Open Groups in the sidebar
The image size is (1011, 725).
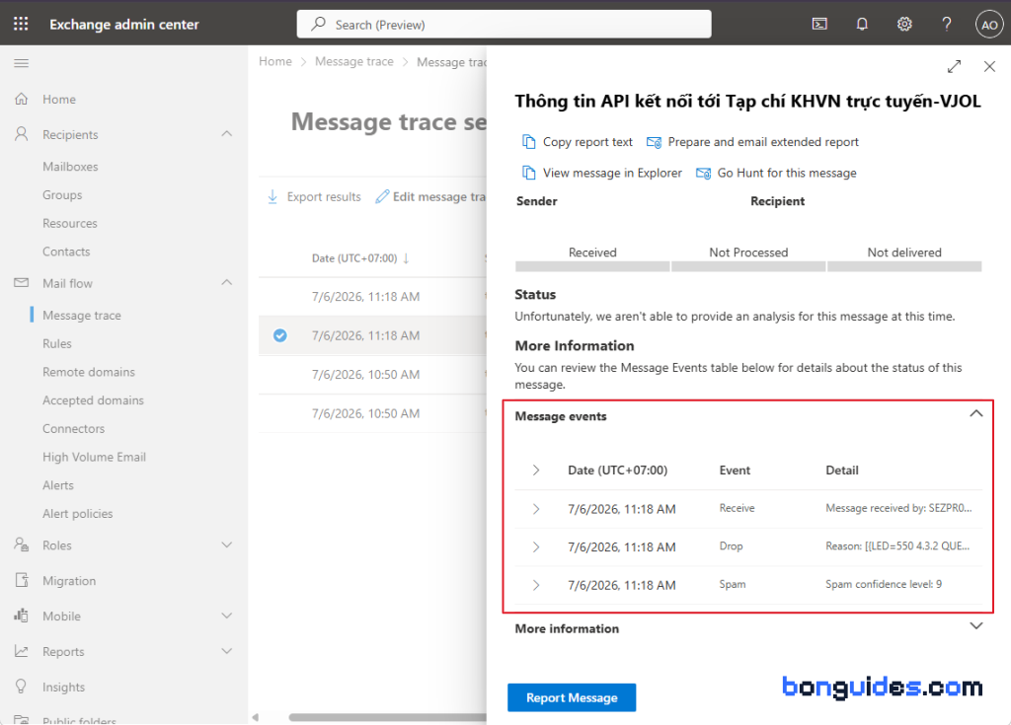(62, 194)
